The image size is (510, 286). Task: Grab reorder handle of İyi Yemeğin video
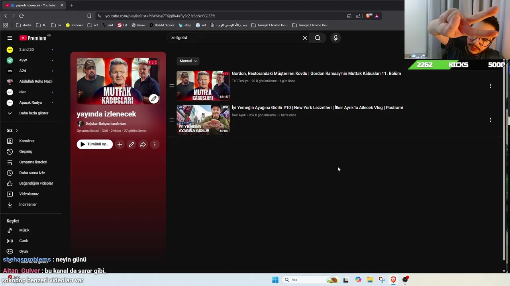click(172, 120)
